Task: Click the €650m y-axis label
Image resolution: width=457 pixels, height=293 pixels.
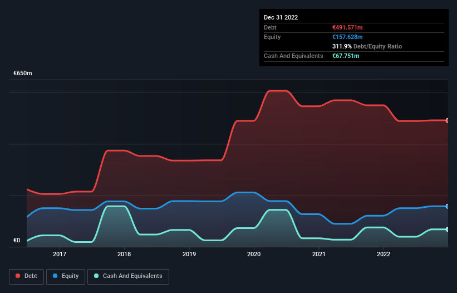Action: [23, 73]
